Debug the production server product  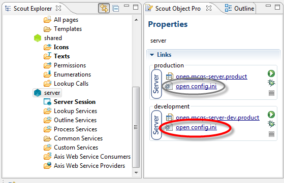pos(271,83)
